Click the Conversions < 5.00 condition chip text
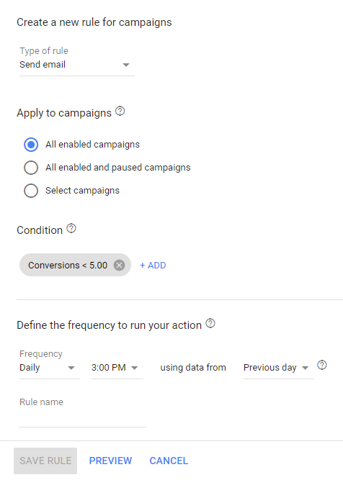 68,265
